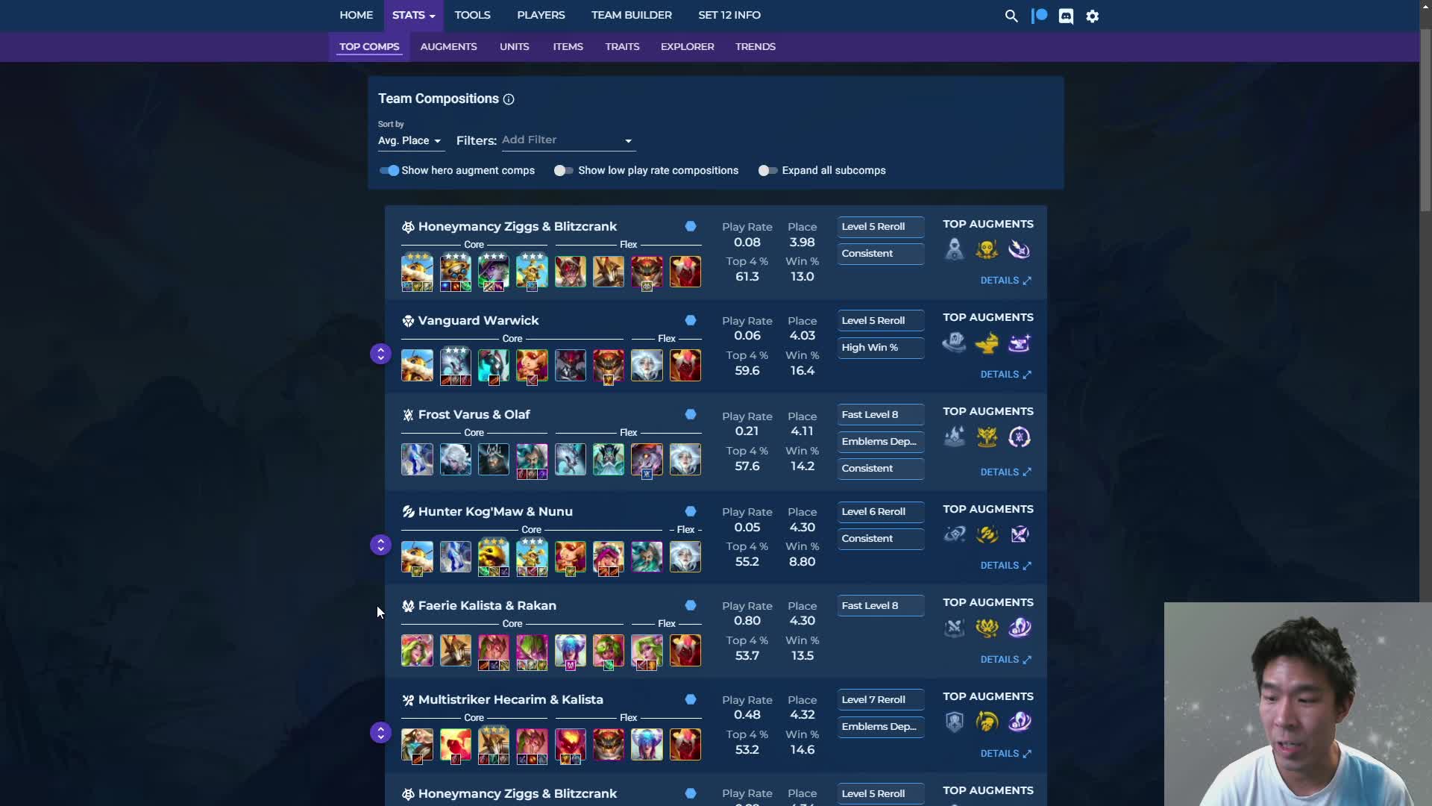Click the info icon next to Team Compositions
Image resolution: width=1432 pixels, height=806 pixels.
click(x=509, y=99)
